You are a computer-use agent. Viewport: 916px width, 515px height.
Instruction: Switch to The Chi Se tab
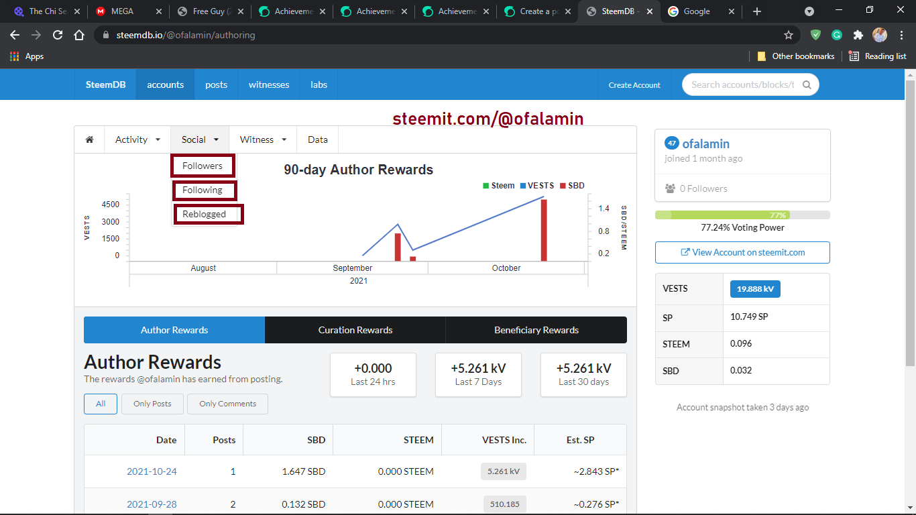point(46,11)
